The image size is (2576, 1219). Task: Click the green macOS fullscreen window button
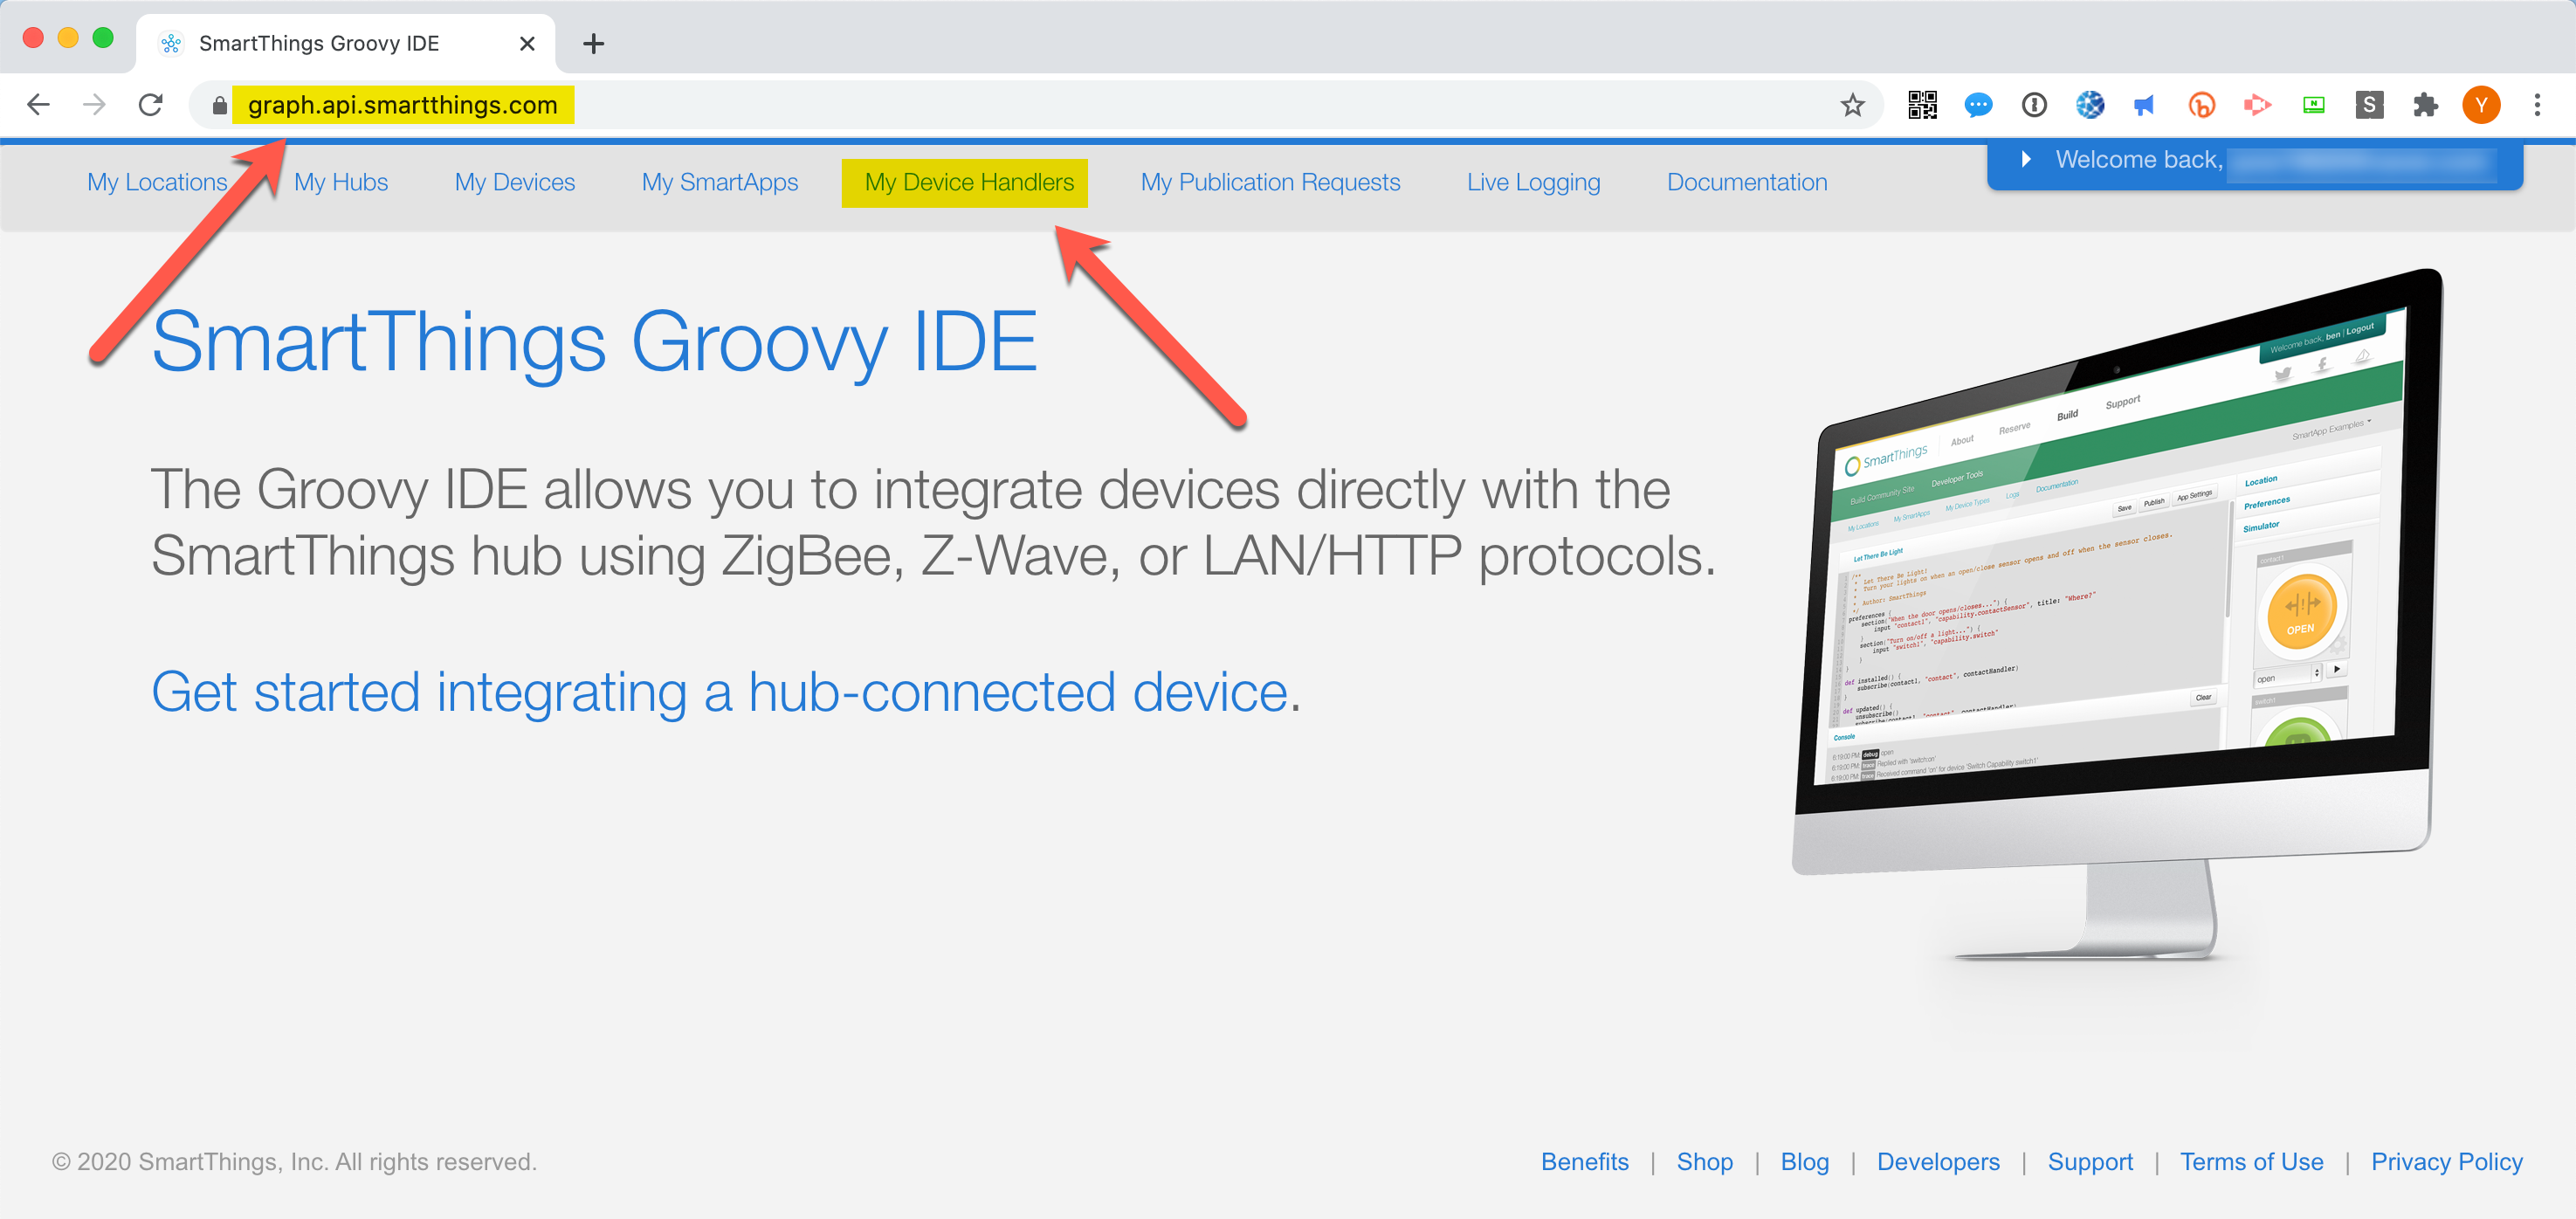103,38
